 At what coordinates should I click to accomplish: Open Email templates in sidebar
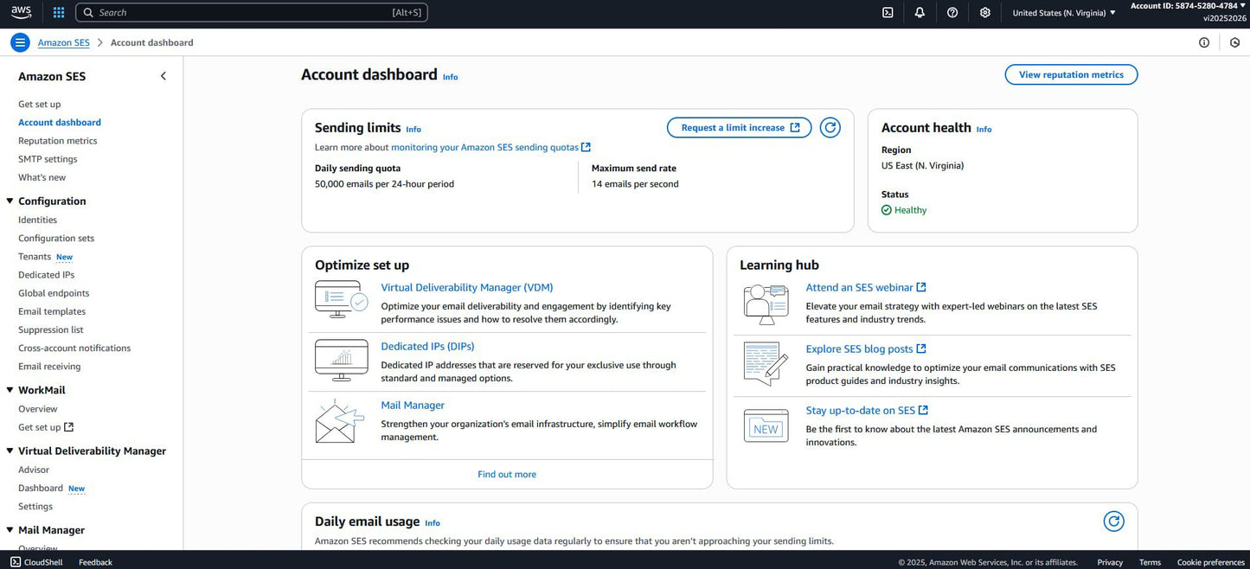[x=52, y=311]
